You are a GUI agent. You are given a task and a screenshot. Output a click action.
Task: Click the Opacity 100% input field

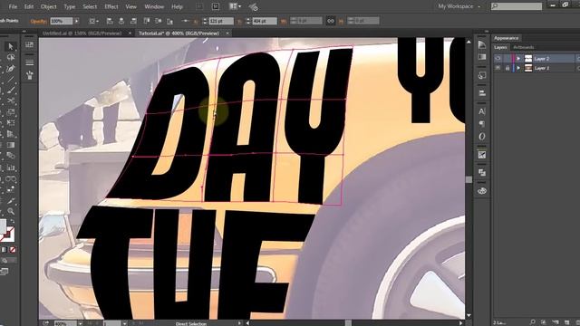(62, 21)
